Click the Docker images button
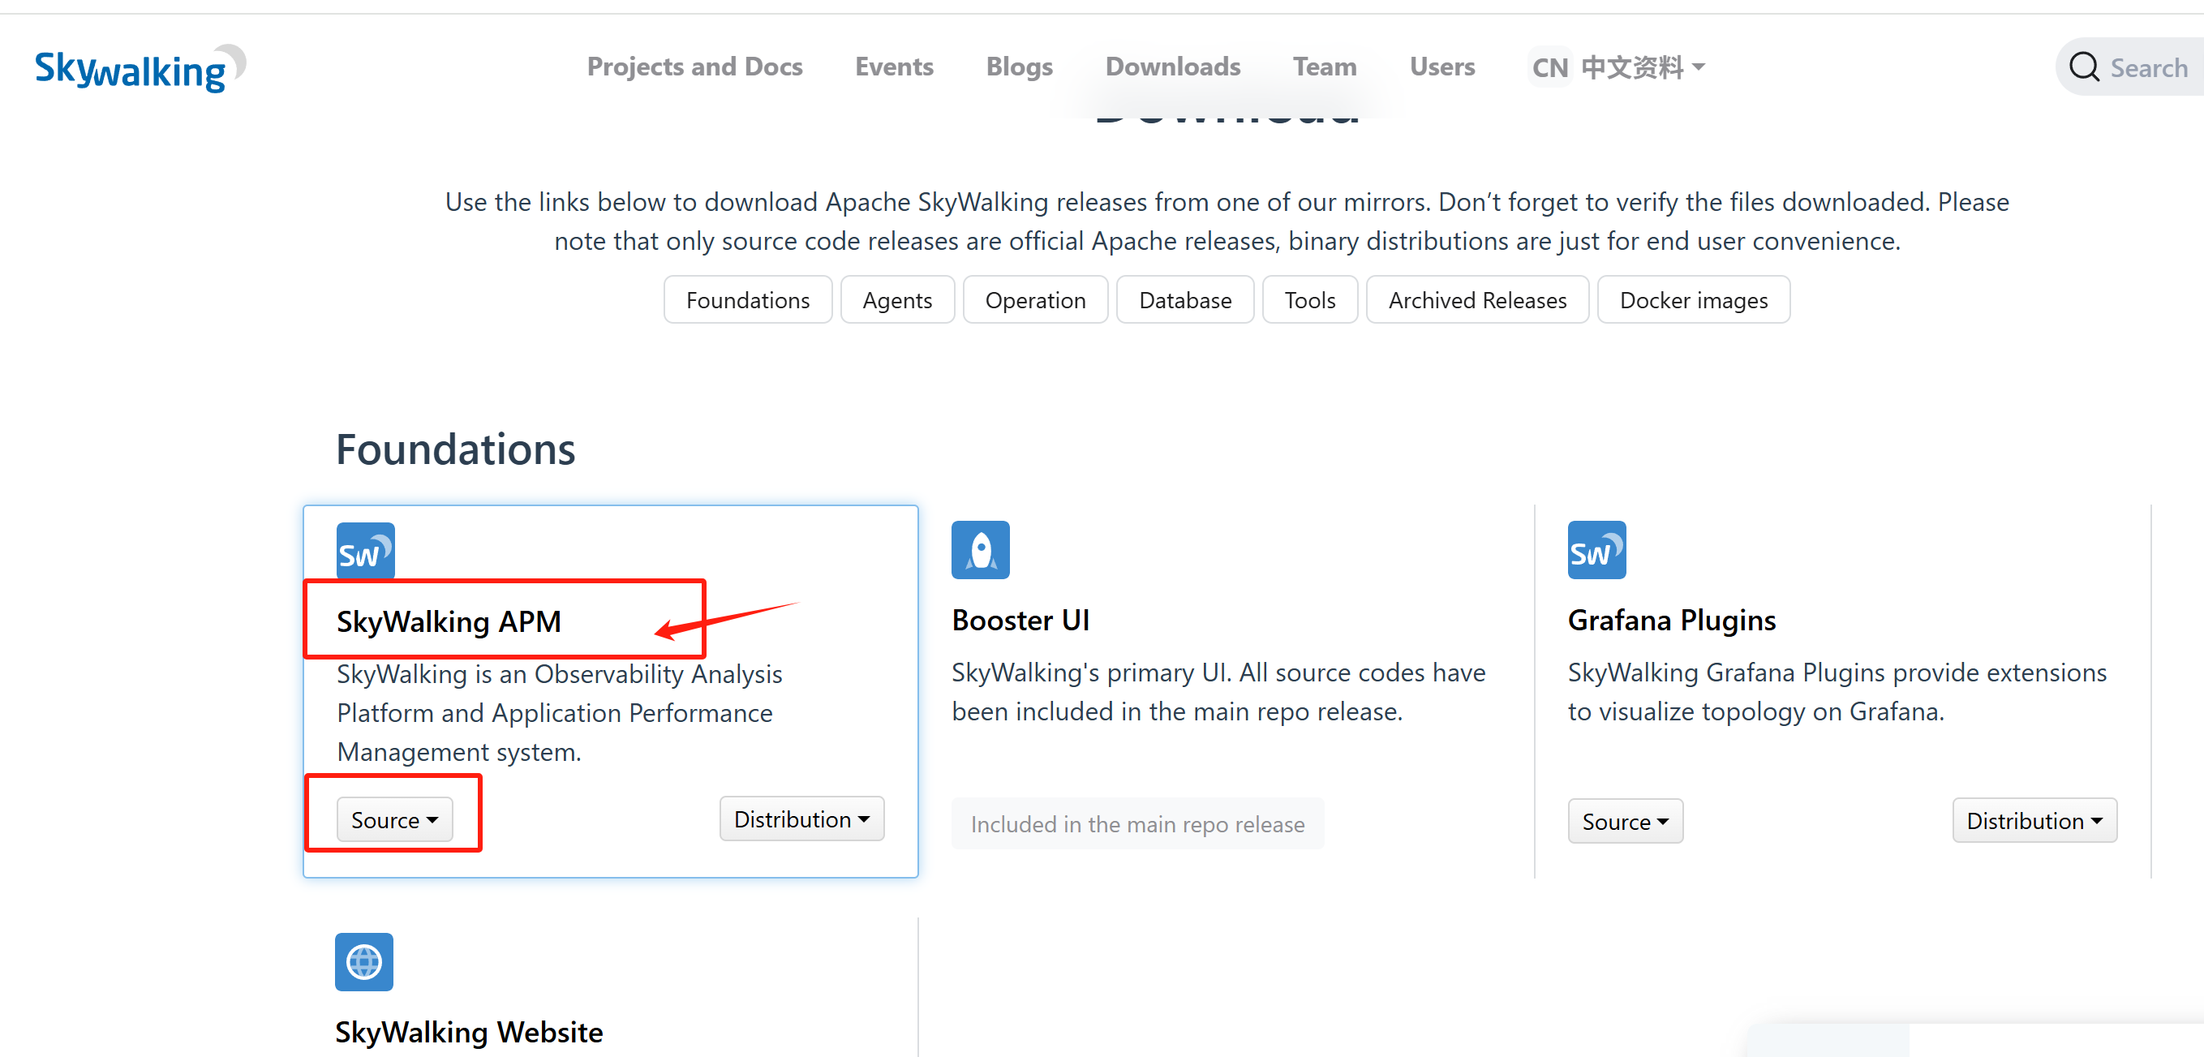This screenshot has width=2204, height=1057. [1692, 300]
